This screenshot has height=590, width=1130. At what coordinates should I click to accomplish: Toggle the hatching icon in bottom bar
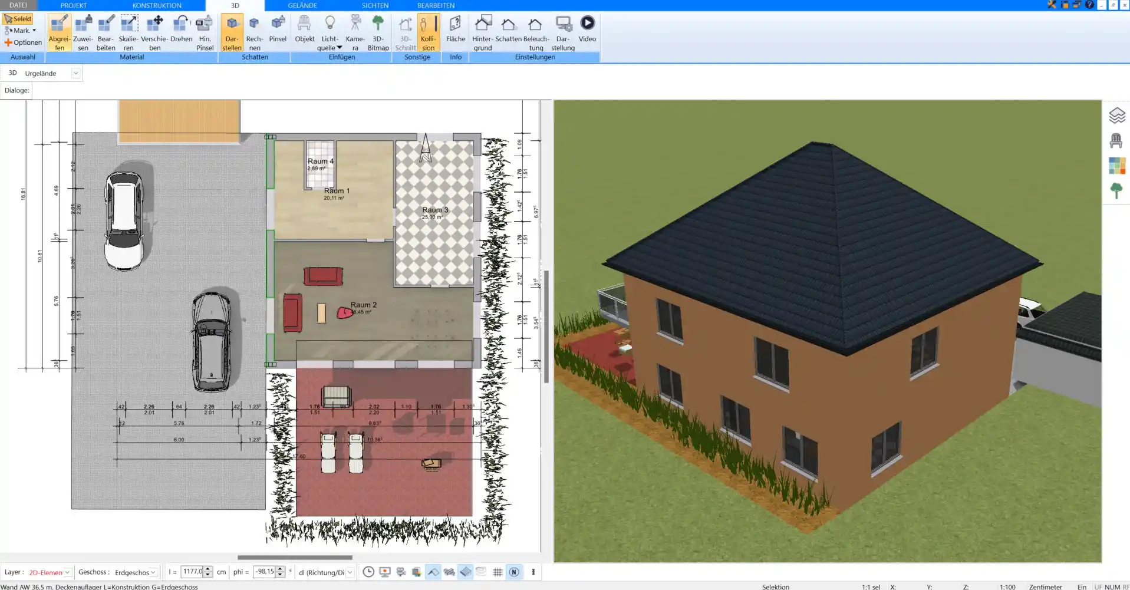click(449, 572)
